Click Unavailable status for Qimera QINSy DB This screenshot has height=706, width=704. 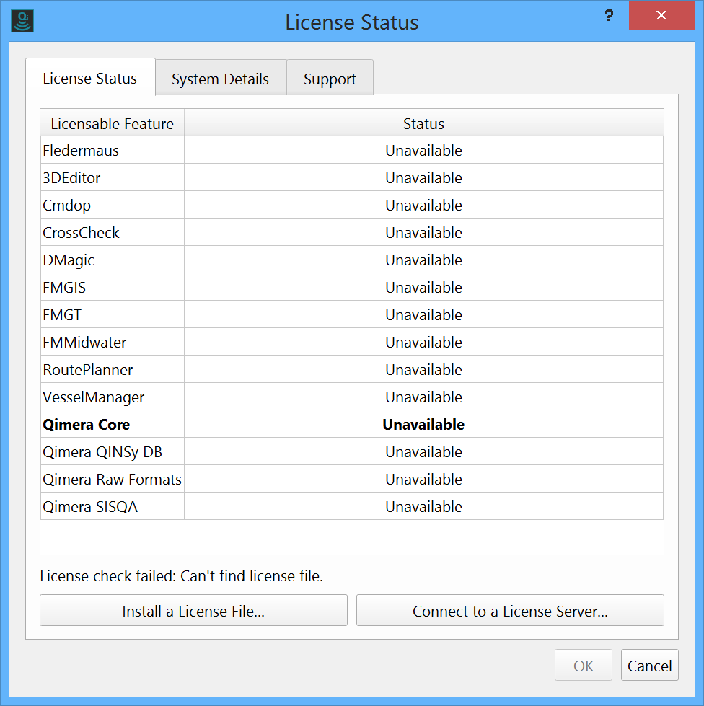424,452
